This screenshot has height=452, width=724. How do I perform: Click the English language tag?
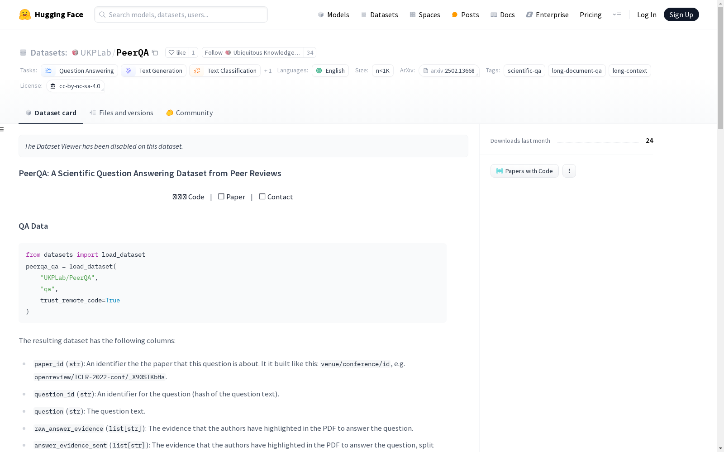[x=330, y=71]
